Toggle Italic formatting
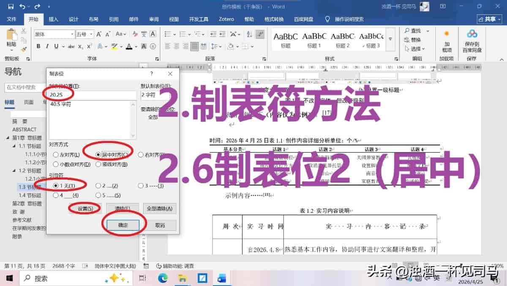Screen dimensions: 507x286 [46, 46]
